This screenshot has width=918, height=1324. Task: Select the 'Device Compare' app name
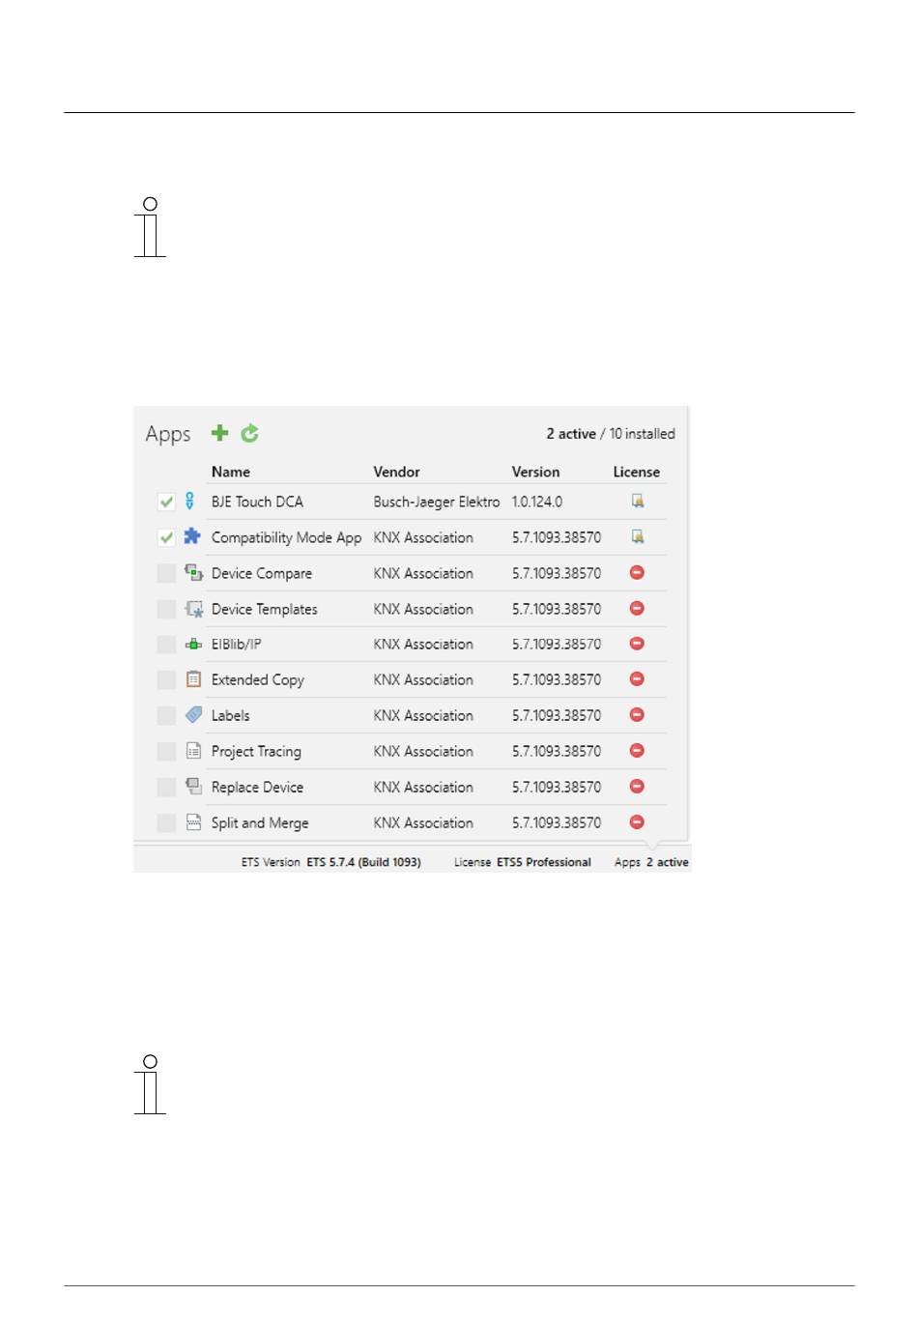[262, 573]
